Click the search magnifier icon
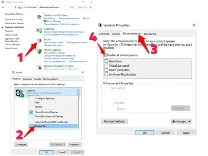This screenshot has width=208, height=156. tap(91, 7)
